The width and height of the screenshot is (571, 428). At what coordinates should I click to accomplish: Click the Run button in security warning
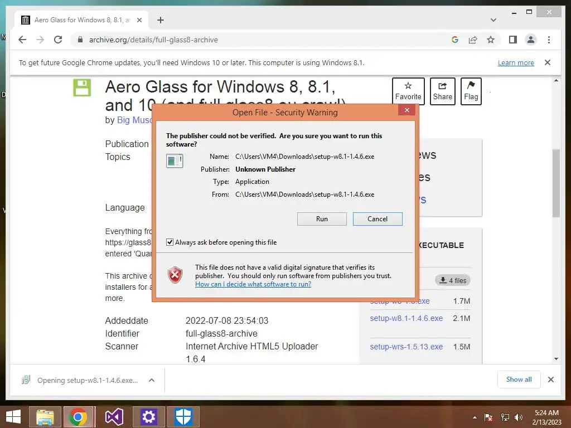[x=322, y=218]
